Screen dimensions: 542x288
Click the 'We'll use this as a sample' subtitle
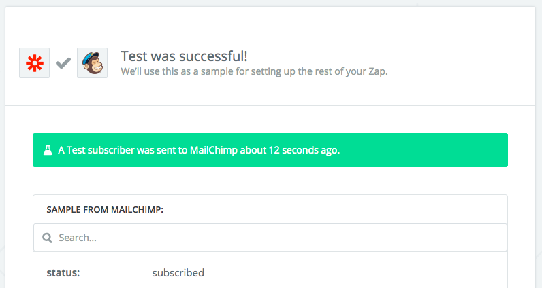254,71
